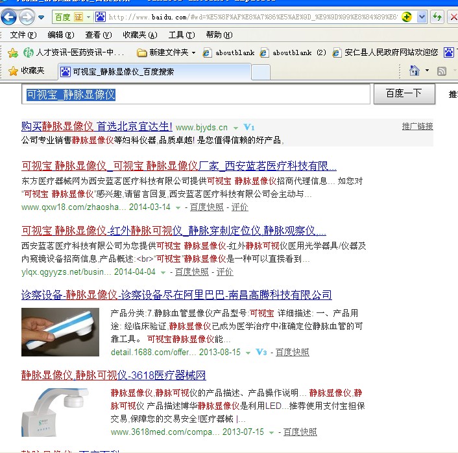Screen dimensions: 458x453
Task: Click the browser Back arrow button
Action: (x=9, y=17)
